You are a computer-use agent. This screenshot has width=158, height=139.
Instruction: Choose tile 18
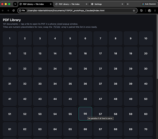116,53
